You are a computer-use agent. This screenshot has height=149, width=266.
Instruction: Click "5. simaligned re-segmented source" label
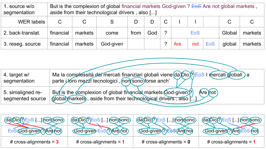tap(25, 95)
